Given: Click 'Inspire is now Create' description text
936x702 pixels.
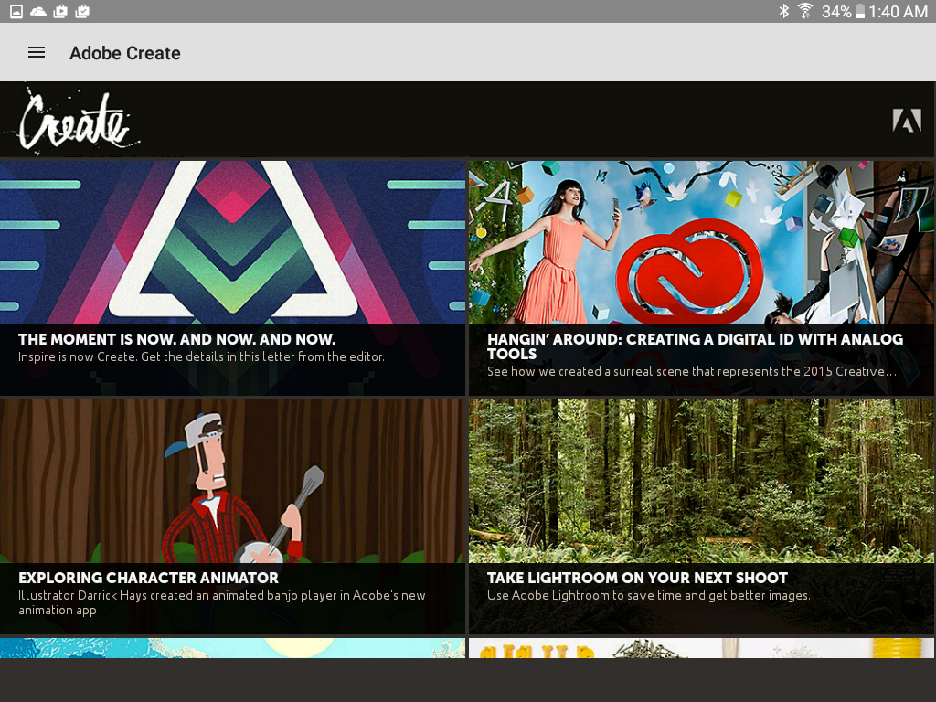Looking at the screenshot, I should (201, 356).
